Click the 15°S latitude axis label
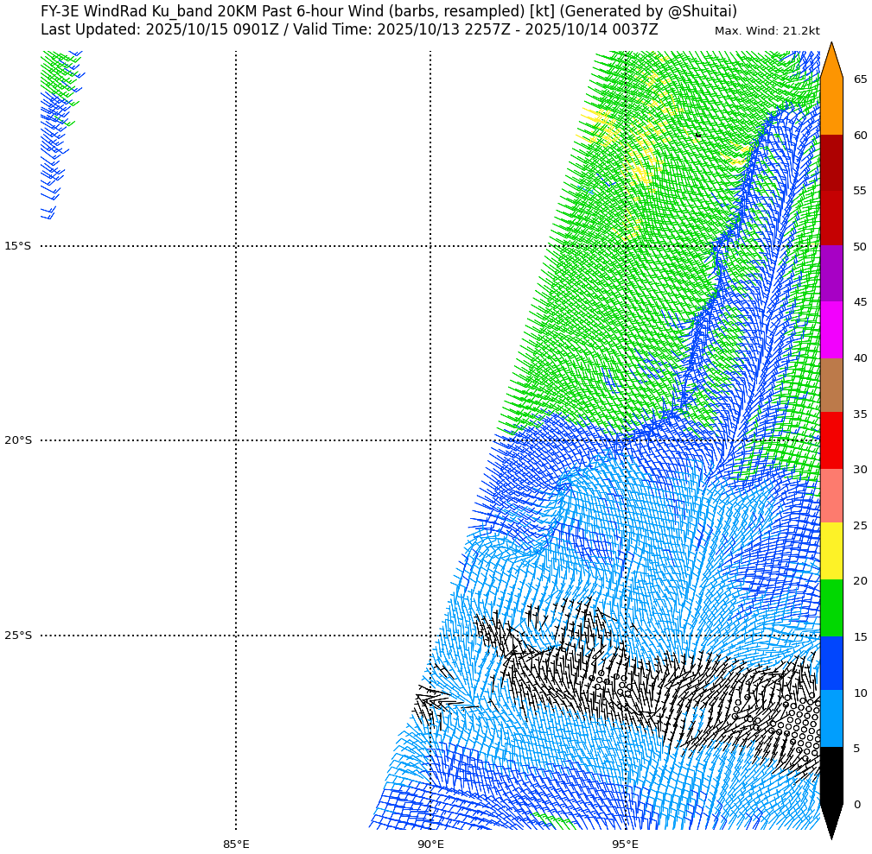The image size is (872, 854). point(17,246)
